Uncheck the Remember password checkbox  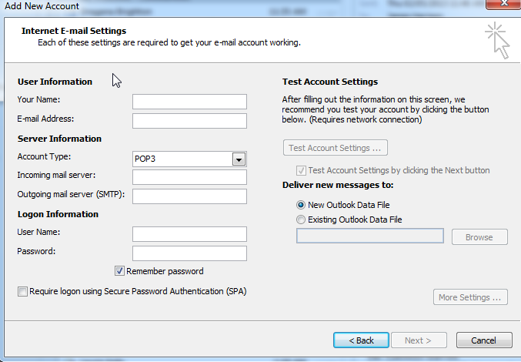point(119,271)
